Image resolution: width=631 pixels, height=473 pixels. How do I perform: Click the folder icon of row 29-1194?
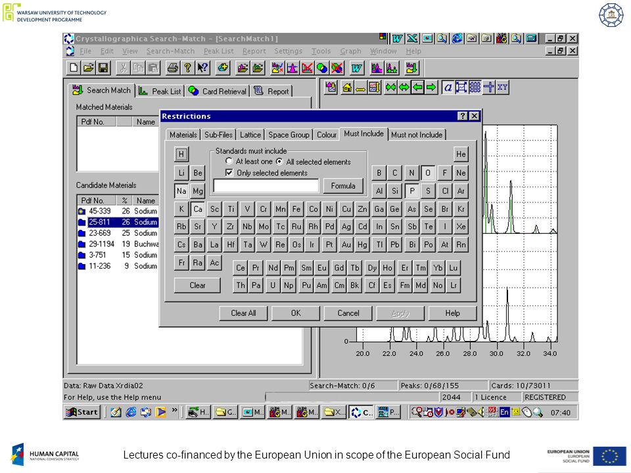[x=82, y=244]
